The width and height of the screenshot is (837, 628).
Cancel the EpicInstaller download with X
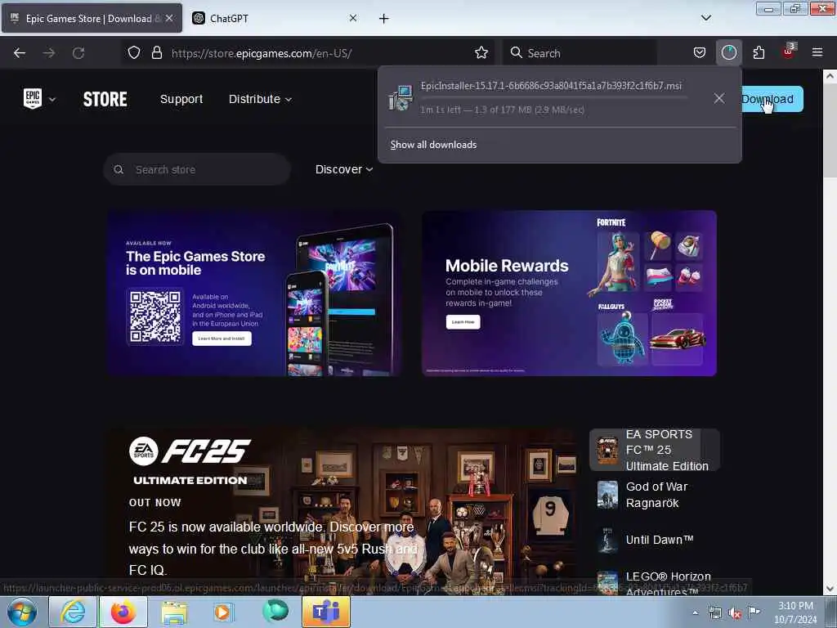tap(719, 98)
